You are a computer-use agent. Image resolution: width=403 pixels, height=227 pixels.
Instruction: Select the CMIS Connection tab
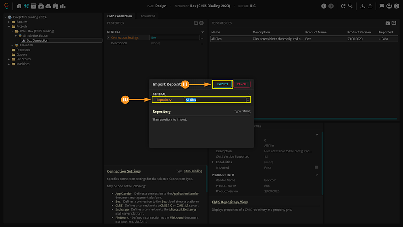[x=119, y=16]
